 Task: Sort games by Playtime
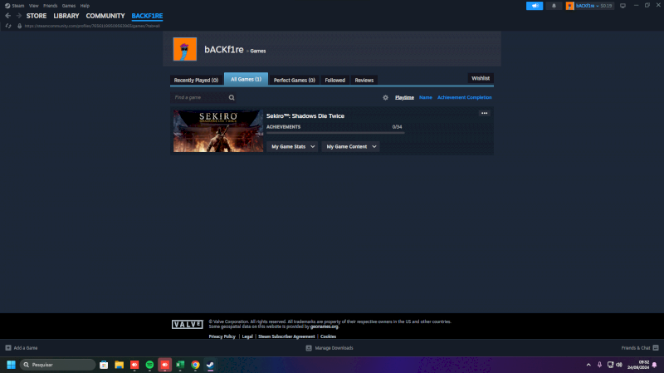(x=404, y=97)
